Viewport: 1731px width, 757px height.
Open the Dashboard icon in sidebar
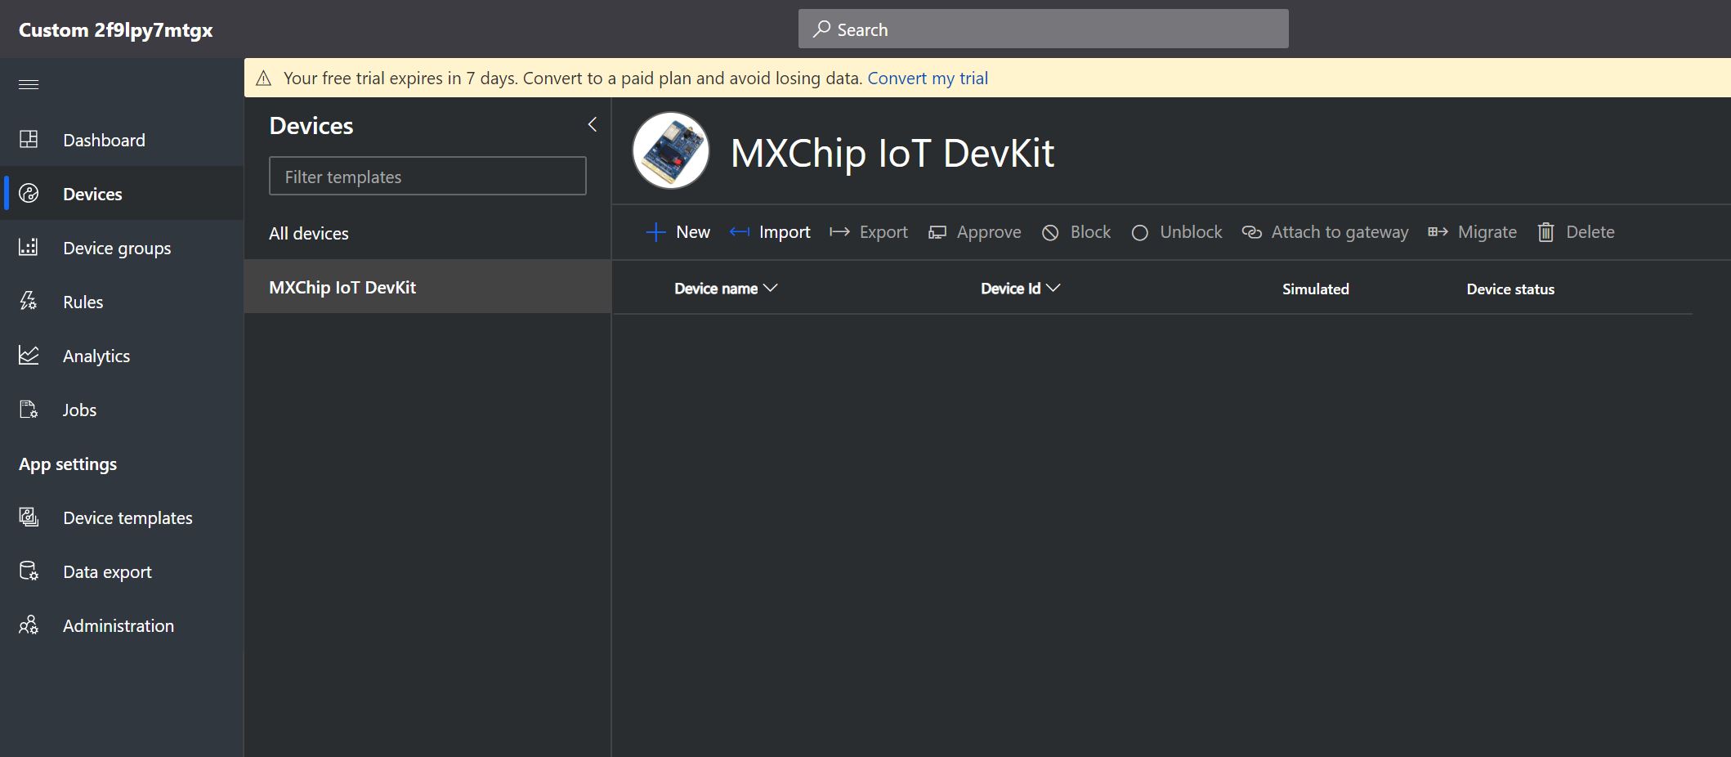[29, 140]
